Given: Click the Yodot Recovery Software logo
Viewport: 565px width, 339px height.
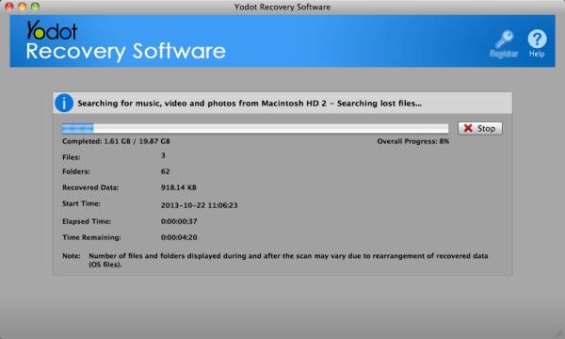Looking at the screenshot, I should pyautogui.click(x=126, y=40).
